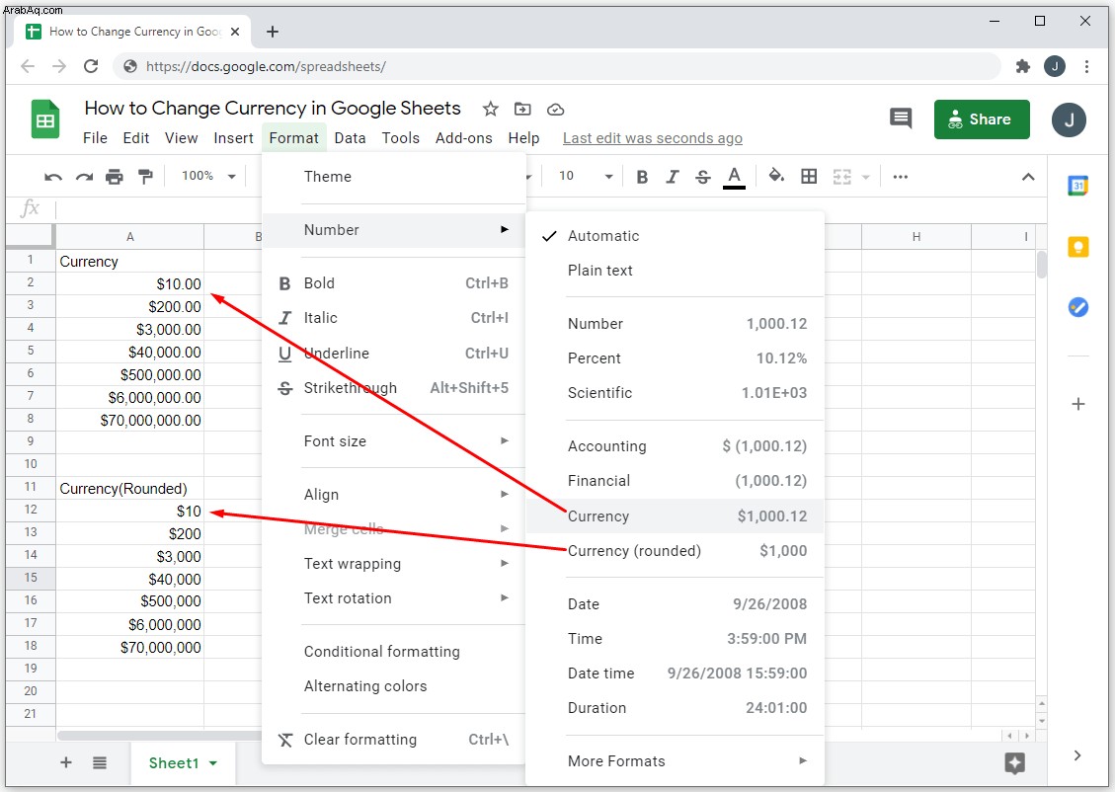The width and height of the screenshot is (1115, 792).
Task: Open the browser extensions puzzle icon
Action: pyautogui.click(x=1022, y=67)
